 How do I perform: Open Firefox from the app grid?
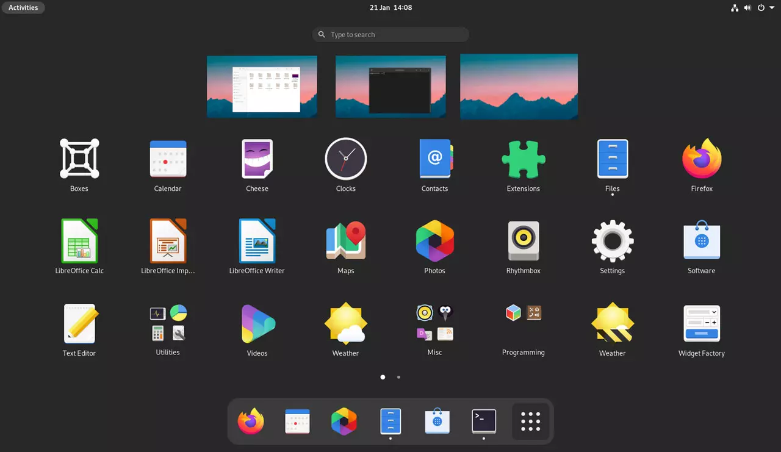pyautogui.click(x=702, y=159)
